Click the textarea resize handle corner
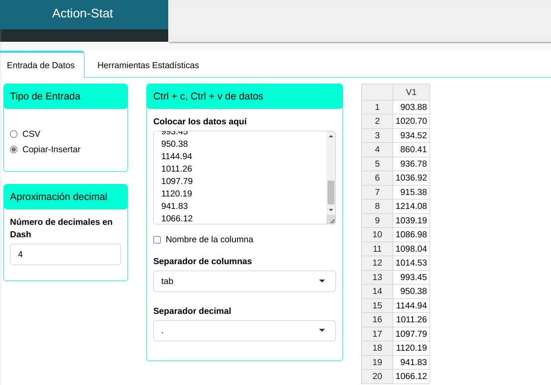551x385 pixels. pyautogui.click(x=332, y=220)
